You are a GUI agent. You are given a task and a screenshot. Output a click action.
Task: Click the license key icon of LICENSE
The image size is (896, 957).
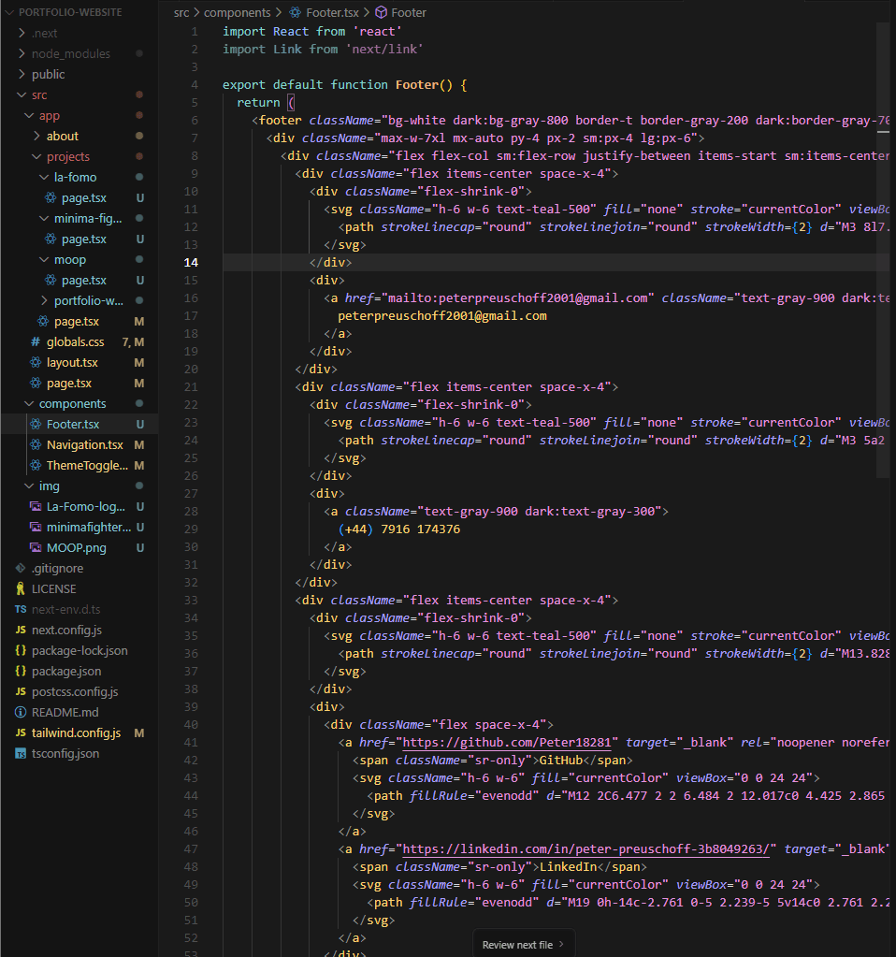[x=21, y=588]
